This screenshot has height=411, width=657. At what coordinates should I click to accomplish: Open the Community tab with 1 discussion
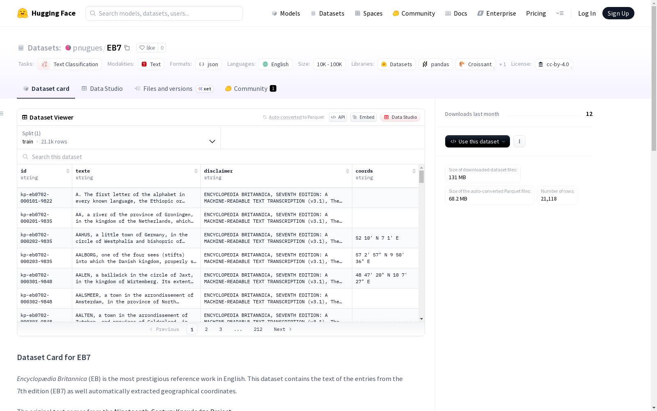coord(250,88)
